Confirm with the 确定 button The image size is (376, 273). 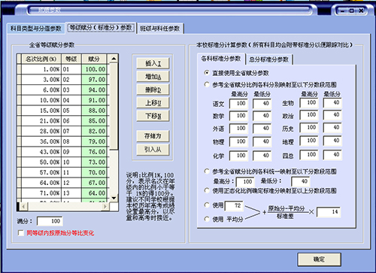pyautogui.click(x=319, y=259)
